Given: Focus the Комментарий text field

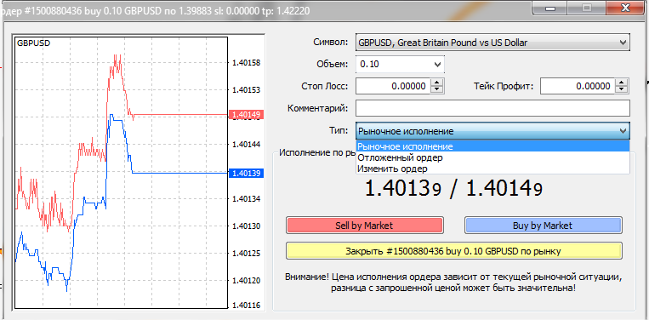Looking at the screenshot, I should pos(492,108).
